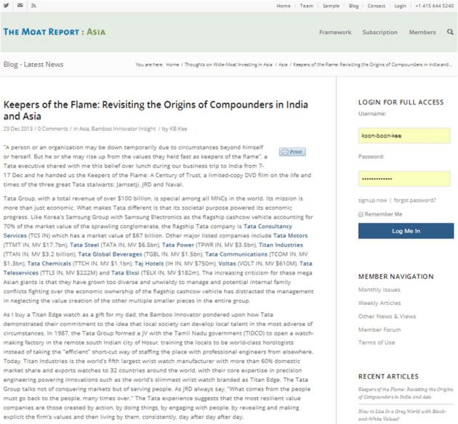Open the Subscription menu
The image size is (458, 424).
[x=379, y=32]
